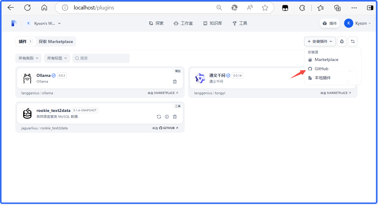The height and width of the screenshot is (205, 378).
Task: Open rookie_text2data's 来自 GITHUB link
Action: (165, 128)
